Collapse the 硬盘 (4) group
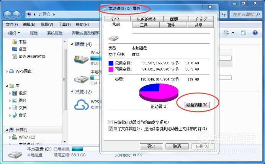Screen dimensions: 265x164 (72, 44)
